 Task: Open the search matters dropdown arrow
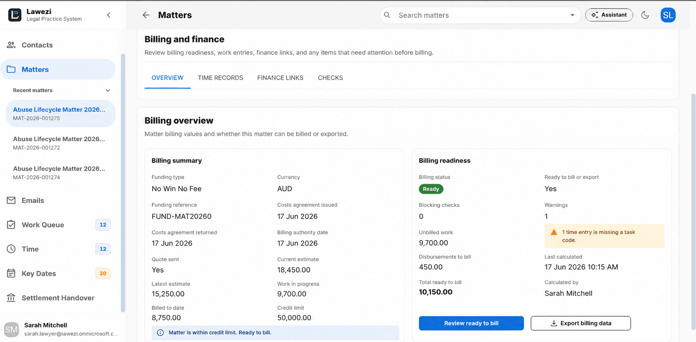(573, 15)
